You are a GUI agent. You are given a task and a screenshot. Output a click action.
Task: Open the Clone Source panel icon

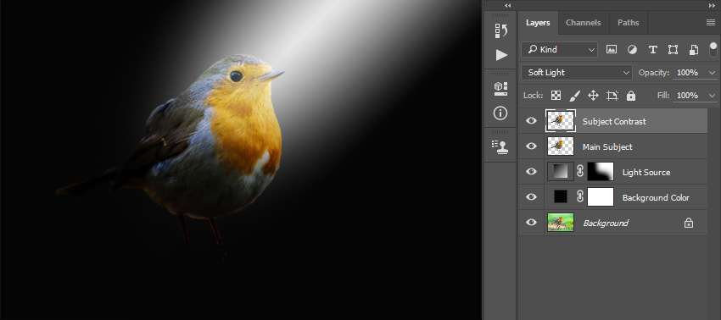pos(500,146)
